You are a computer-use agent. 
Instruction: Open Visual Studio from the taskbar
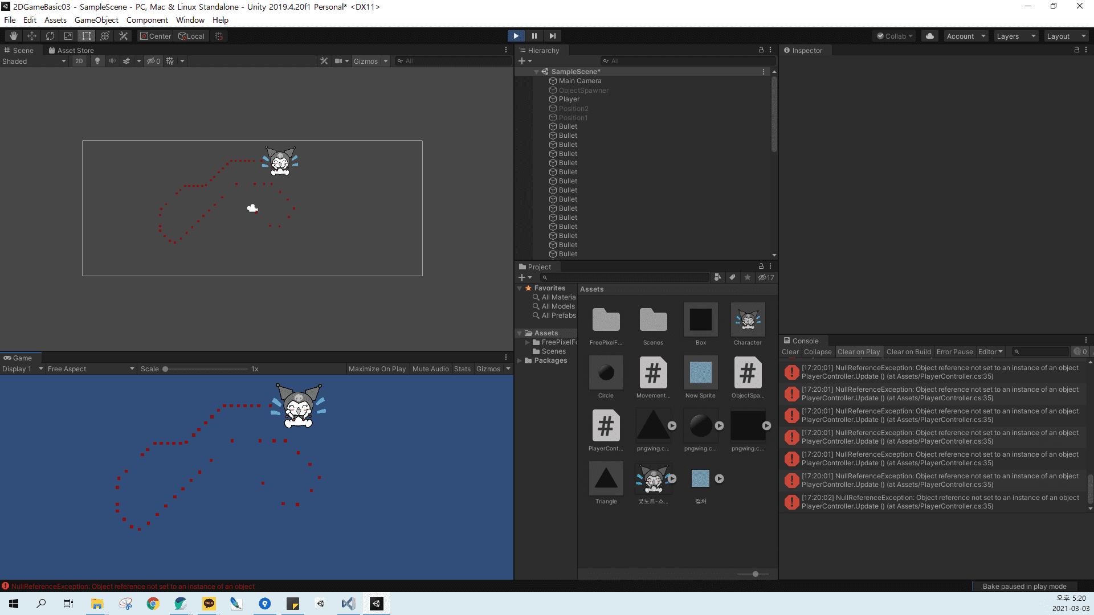[348, 604]
